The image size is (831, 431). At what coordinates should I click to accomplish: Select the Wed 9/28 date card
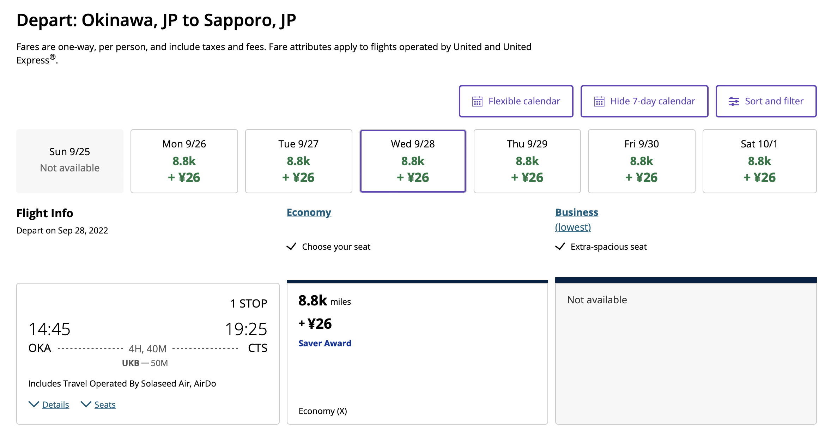(413, 161)
